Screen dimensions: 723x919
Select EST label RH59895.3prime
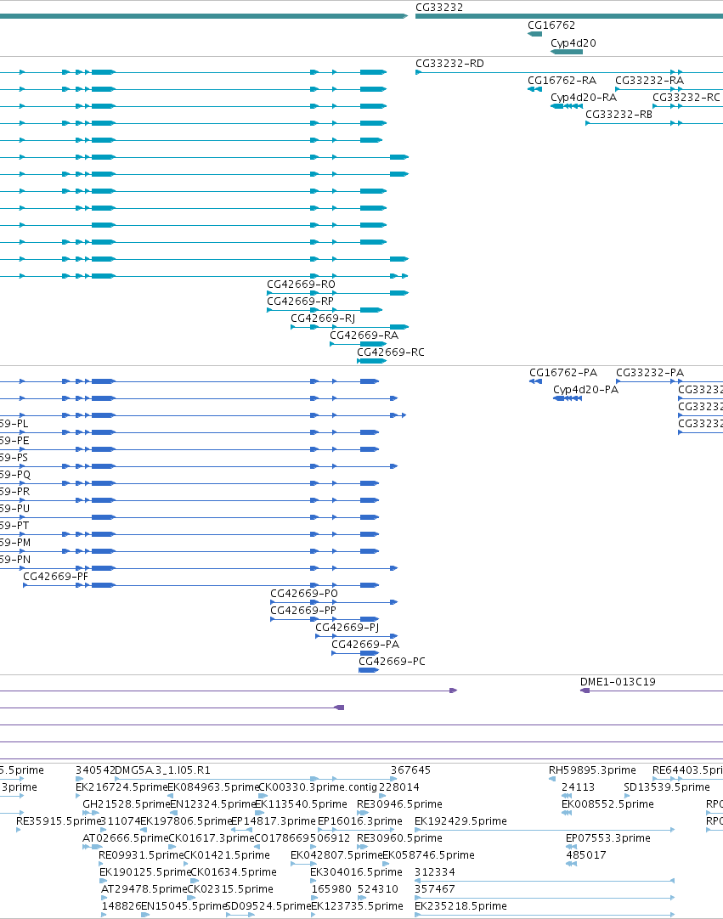(592, 770)
